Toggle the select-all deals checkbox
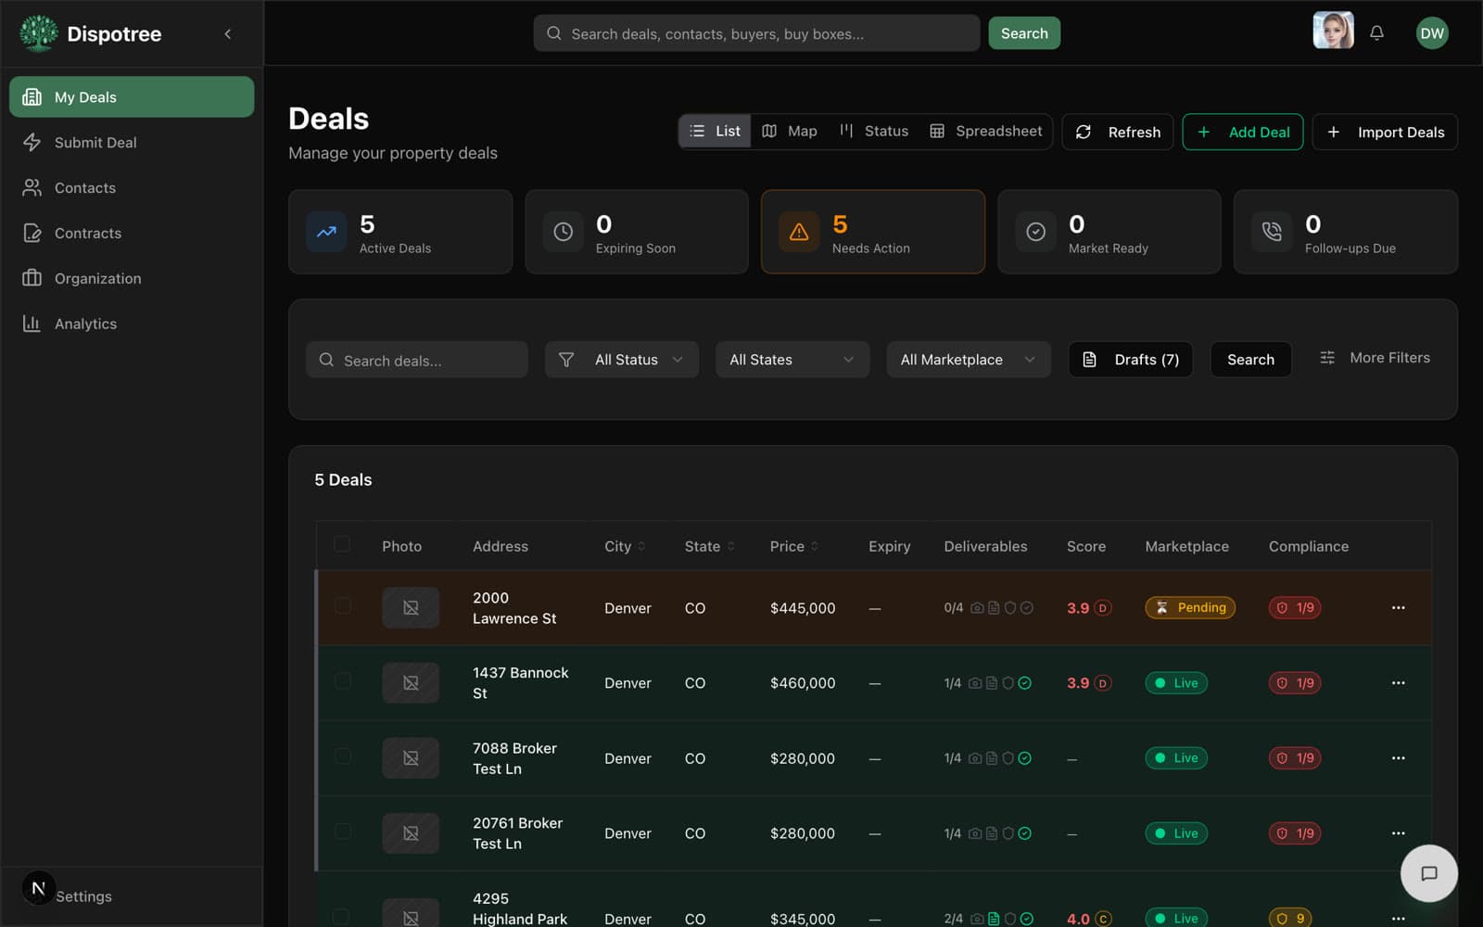The height and width of the screenshot is (927, 1483). (x=342, y=544)
